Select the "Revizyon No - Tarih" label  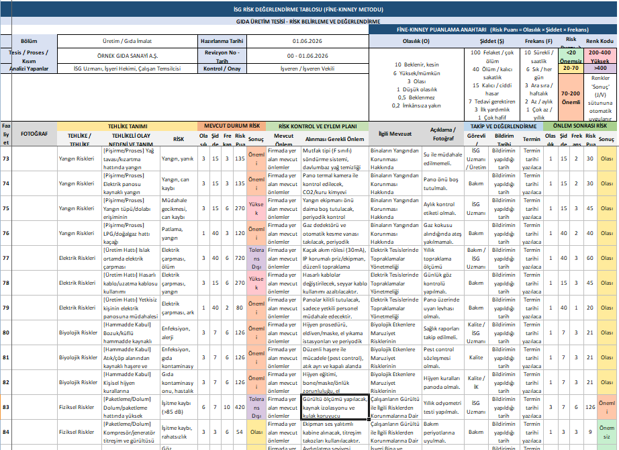pos(222,56)
